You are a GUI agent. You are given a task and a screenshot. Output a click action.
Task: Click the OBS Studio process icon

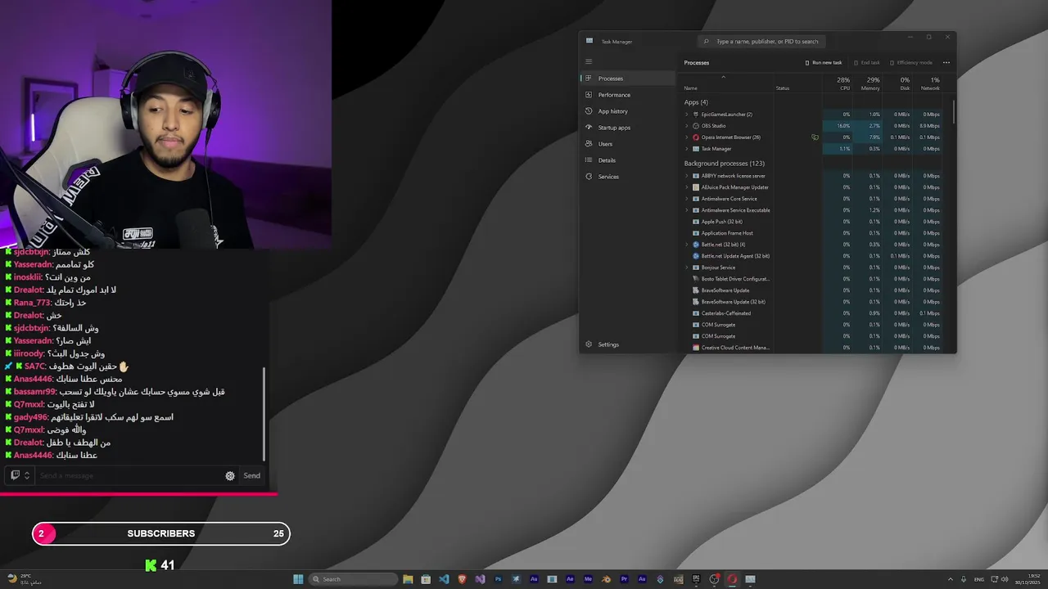[696, 126]
